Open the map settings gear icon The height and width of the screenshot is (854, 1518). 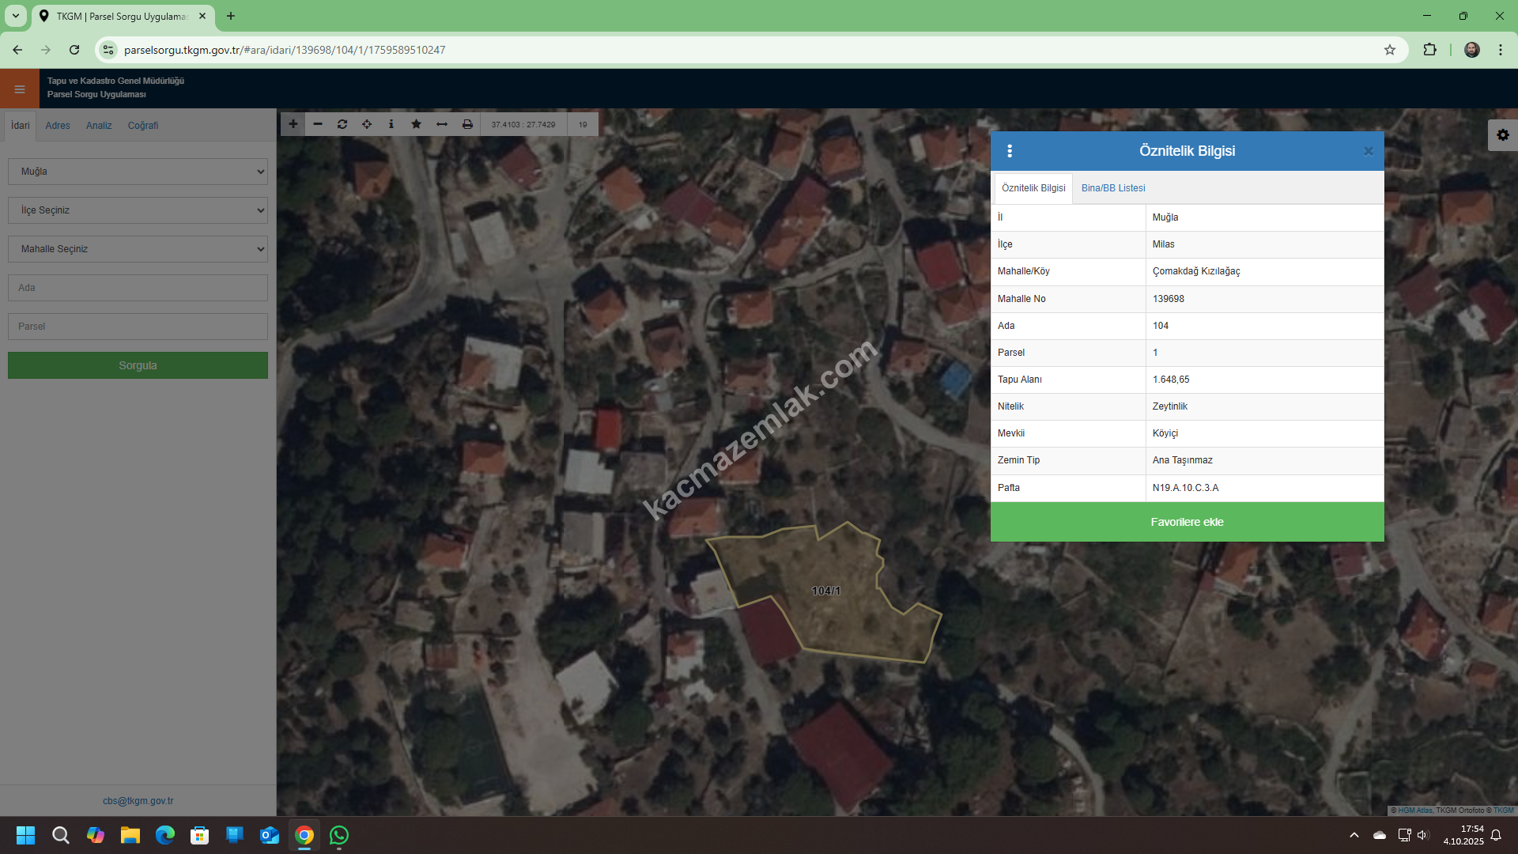1502,135
